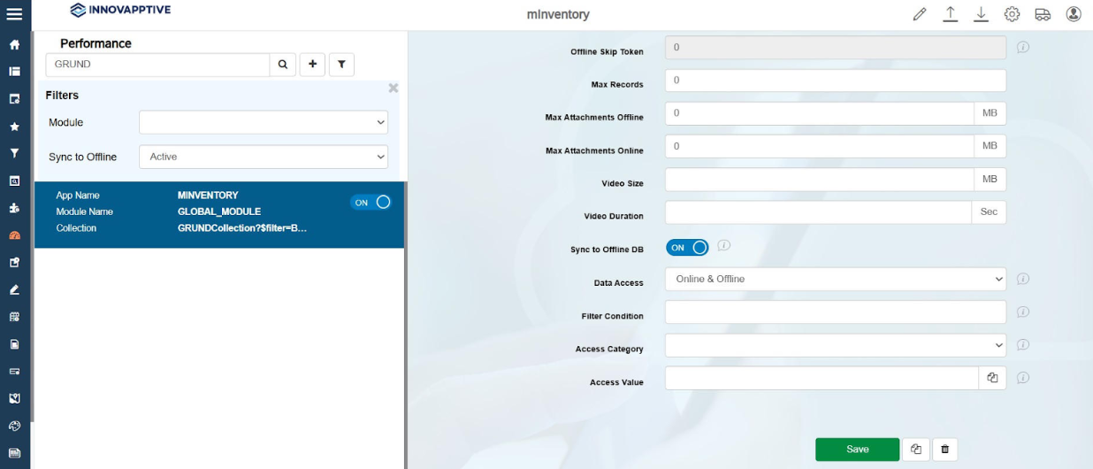The height and width of the screenshot is (469, 1093).
Task: Open the Home item in sidebar
Action: coord(14,44)
